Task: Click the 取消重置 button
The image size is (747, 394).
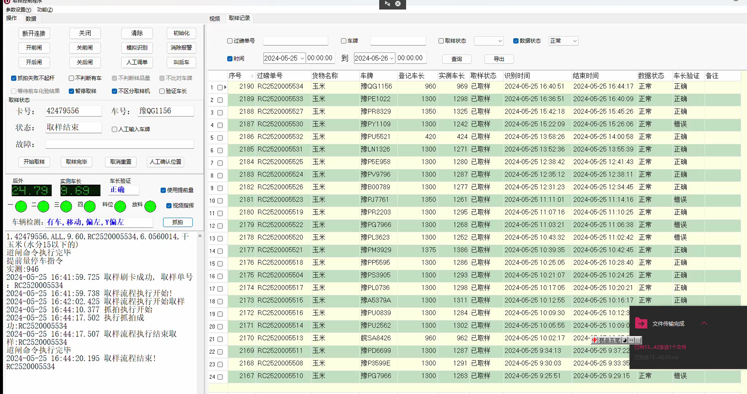Action: pos(121,162)
